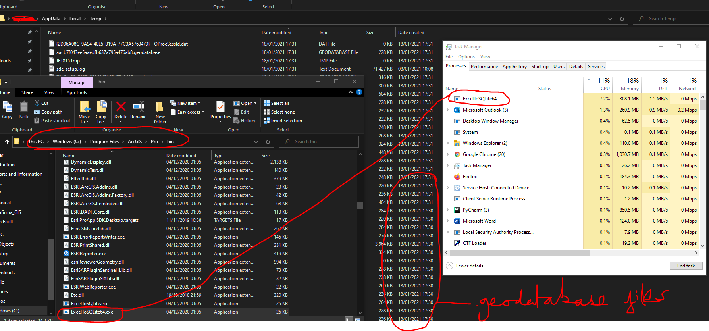Image resolution: width=709 pixels, height=331 pixels.
Task: Select the Firefox process in Task Manager
Action: (470, 177)
